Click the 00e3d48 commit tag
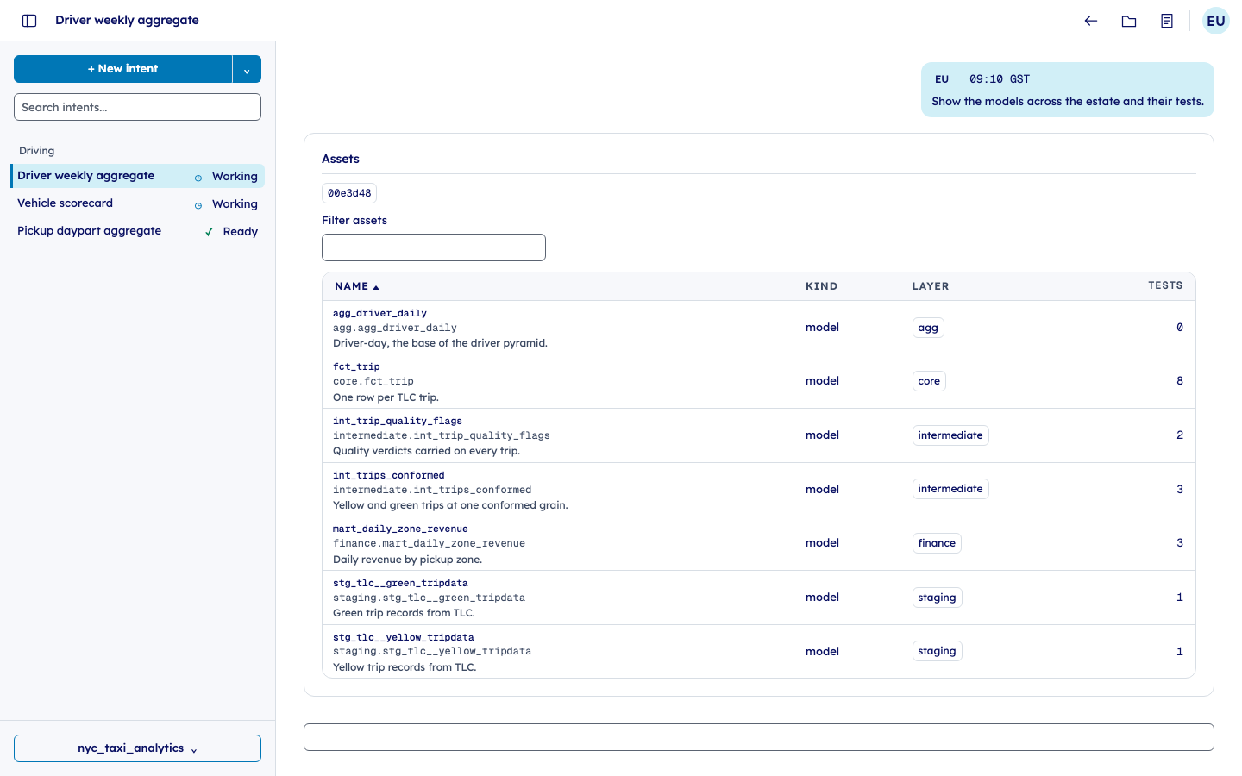The height and width of the screenshot is (776, 1242). point(349,193)
